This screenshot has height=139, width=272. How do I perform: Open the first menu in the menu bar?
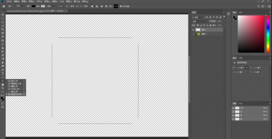9,2
